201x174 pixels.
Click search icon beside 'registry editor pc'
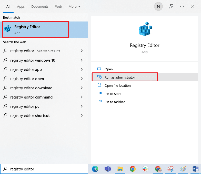(5, 106)
